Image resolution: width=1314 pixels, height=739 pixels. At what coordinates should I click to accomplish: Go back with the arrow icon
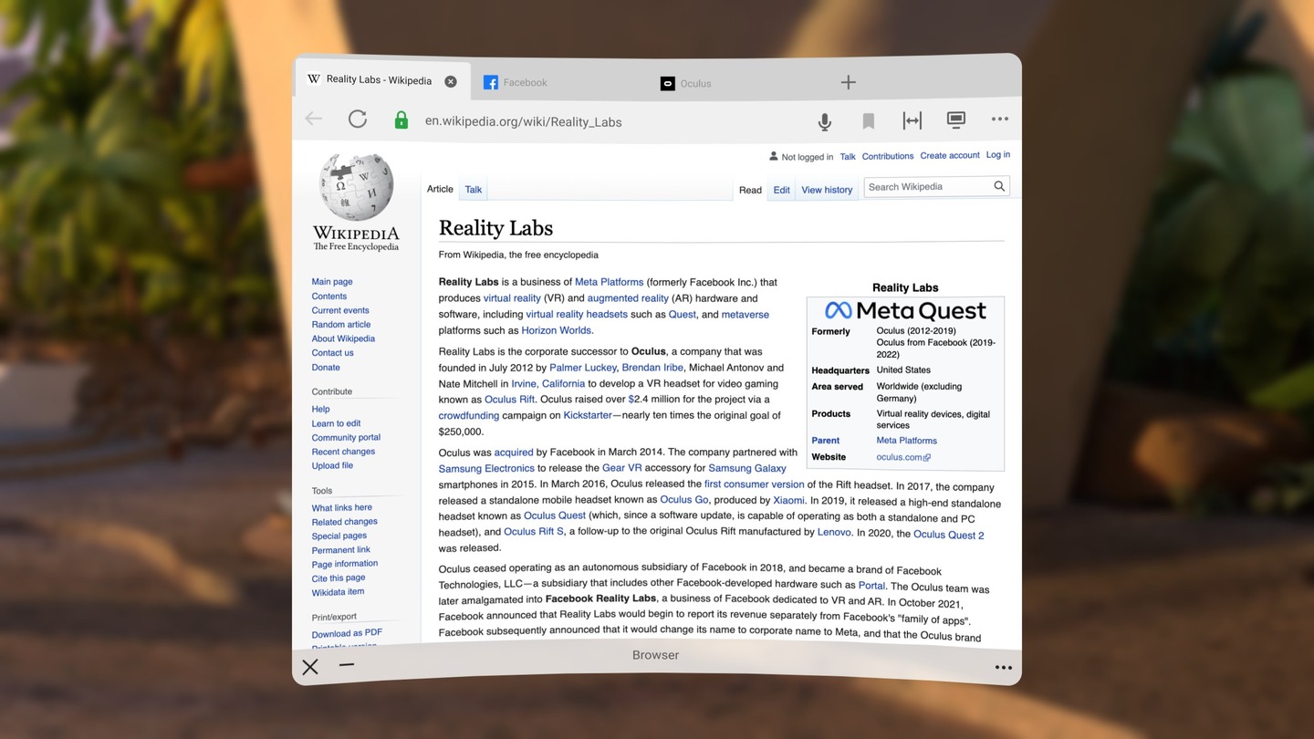click(314, 119)
